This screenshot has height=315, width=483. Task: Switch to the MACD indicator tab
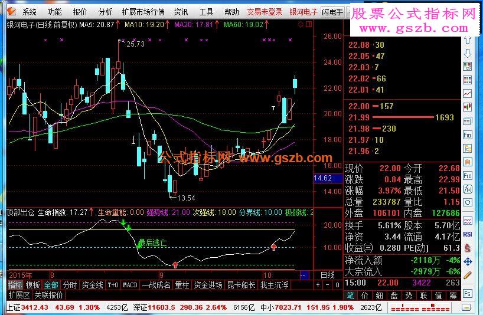click(130, 285)
